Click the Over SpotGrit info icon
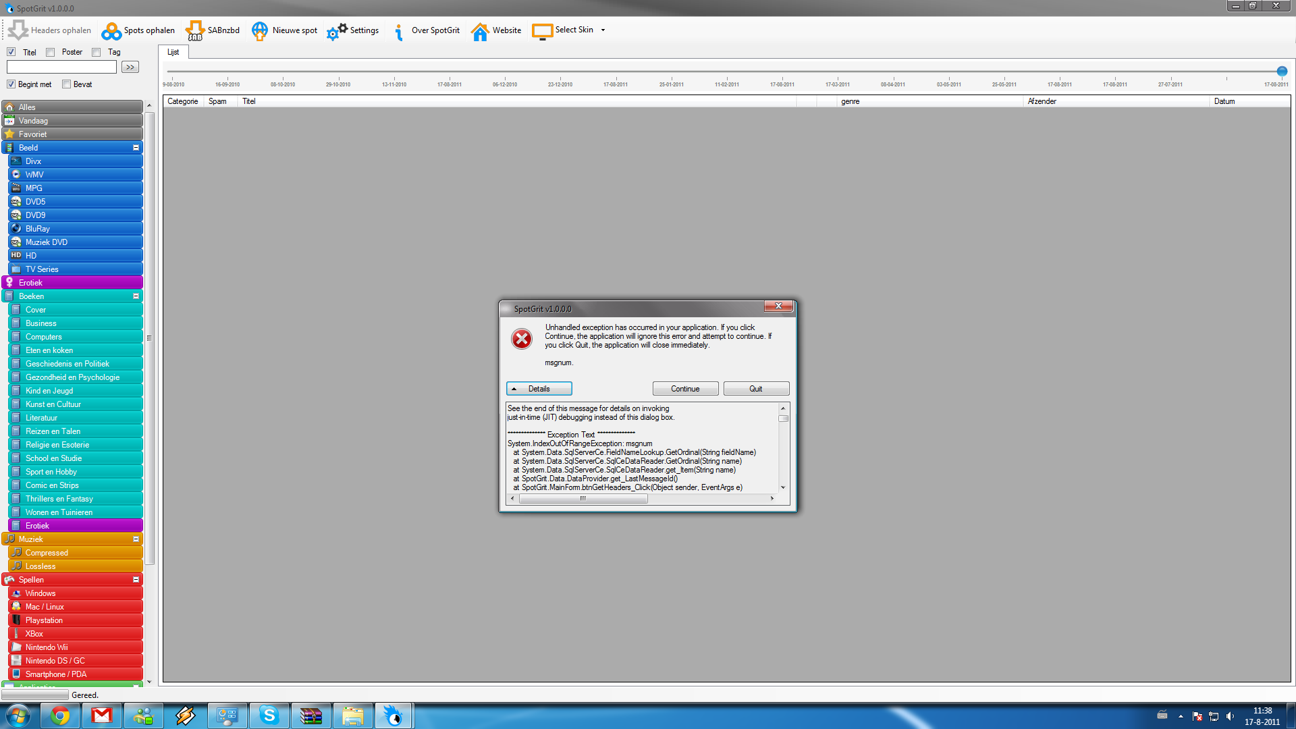Screen dimensions: 1296x729 [399, 31]
